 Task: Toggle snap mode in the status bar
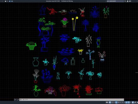click(x=112, y=102)
